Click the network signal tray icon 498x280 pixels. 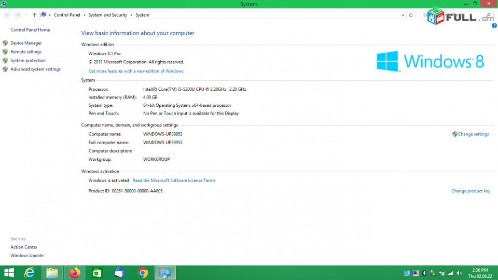pos(451,273)
